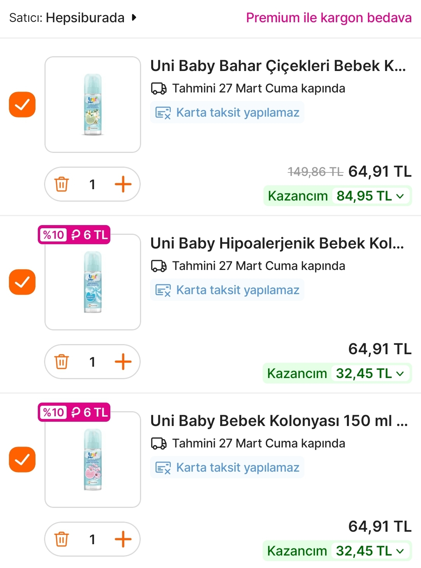Tap Karta taksit yapılamaz on third item

click(237, 467)
